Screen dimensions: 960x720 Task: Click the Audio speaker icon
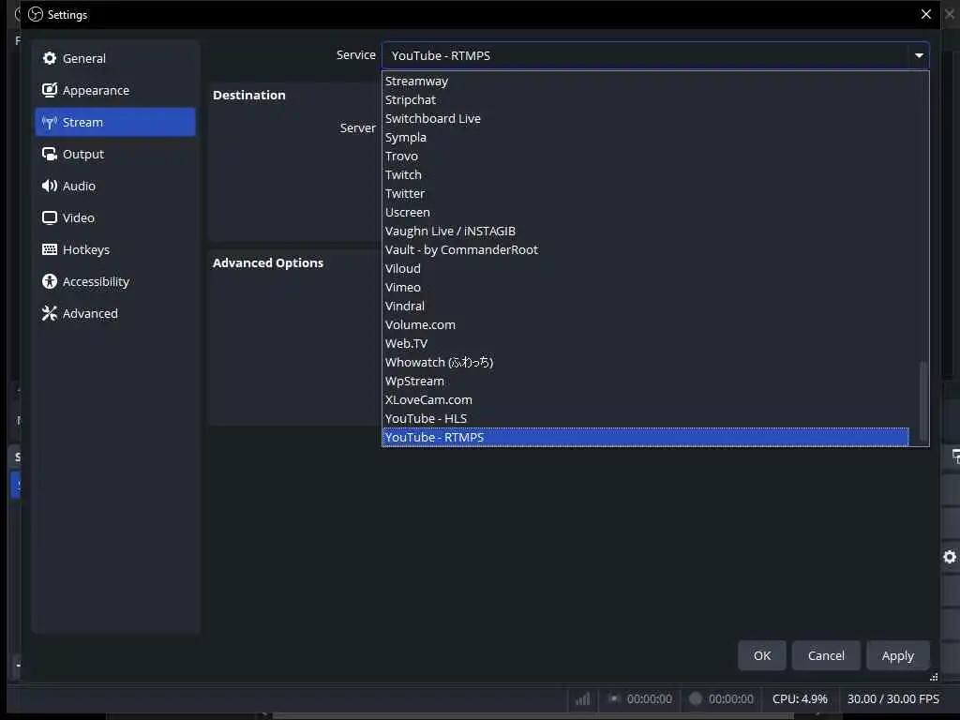point(50,186)
